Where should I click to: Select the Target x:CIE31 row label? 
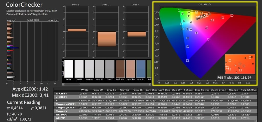pyautogui.click(x=65, y=104)
